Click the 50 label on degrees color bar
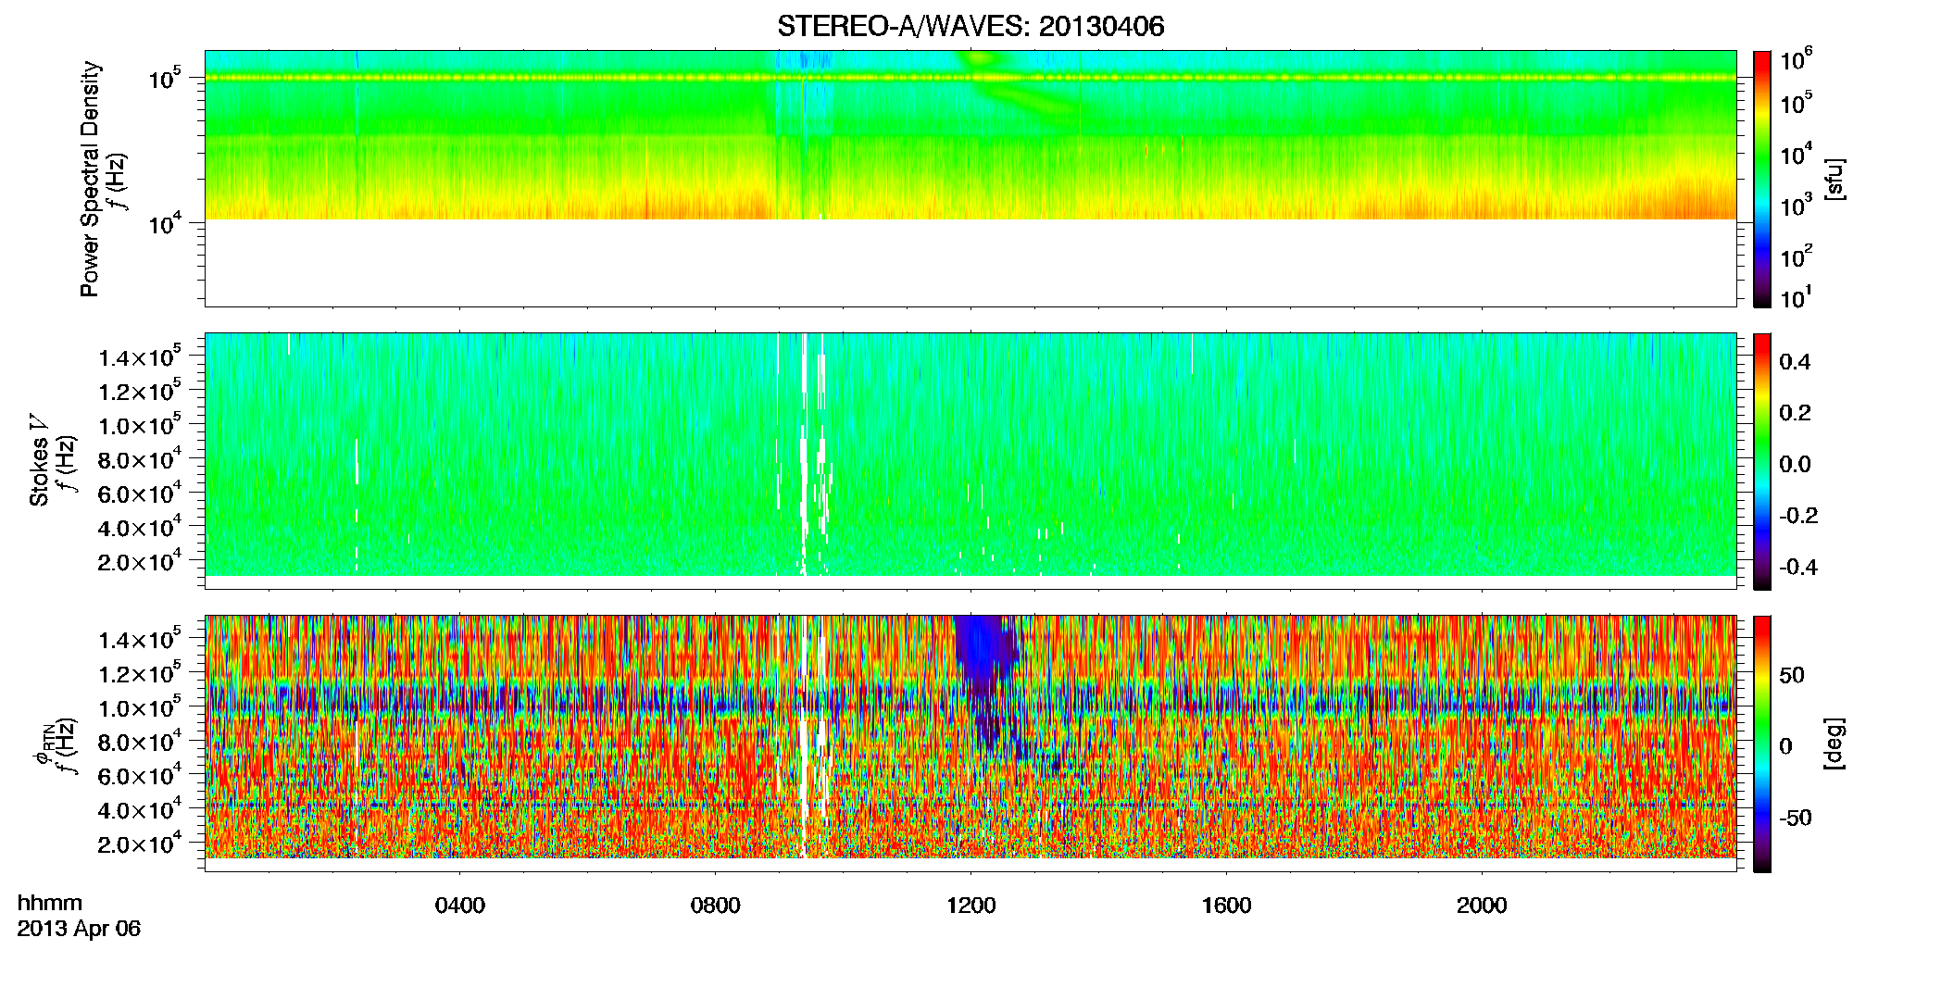The image size is (1941, 1000). pos(1792,675)
